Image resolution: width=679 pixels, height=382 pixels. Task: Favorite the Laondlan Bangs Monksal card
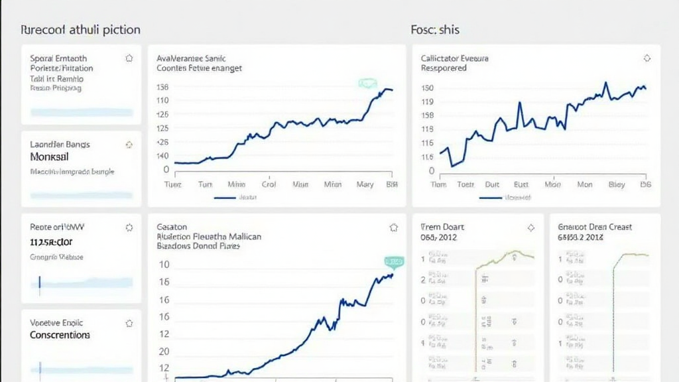click(x=129, y=145)
